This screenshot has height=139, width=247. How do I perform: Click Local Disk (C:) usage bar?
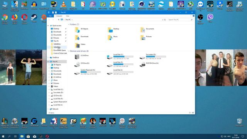[x=123, y=56]
